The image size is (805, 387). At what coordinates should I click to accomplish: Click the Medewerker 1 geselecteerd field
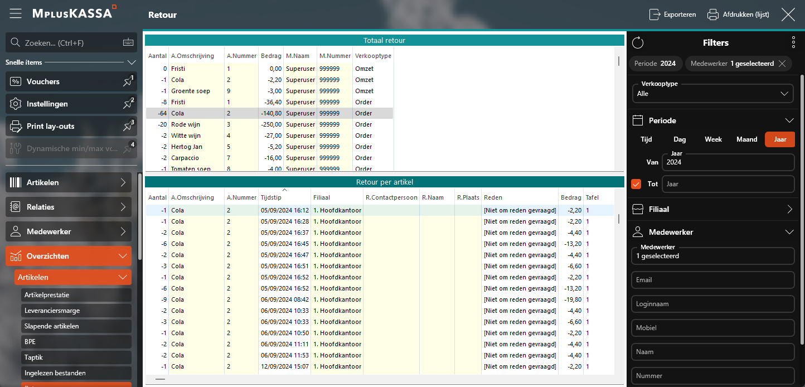pyautogui.click(x=713, y=256)
